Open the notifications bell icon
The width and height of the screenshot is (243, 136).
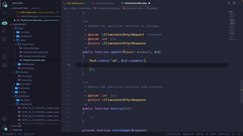click(239, 134)
